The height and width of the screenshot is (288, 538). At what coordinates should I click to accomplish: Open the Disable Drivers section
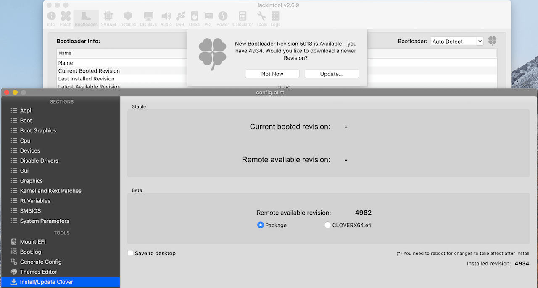click(x=61, y=161)
